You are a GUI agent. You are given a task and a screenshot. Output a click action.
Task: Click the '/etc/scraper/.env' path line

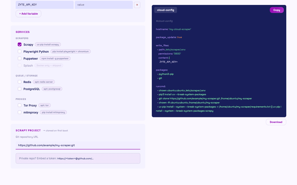[171, 50]
